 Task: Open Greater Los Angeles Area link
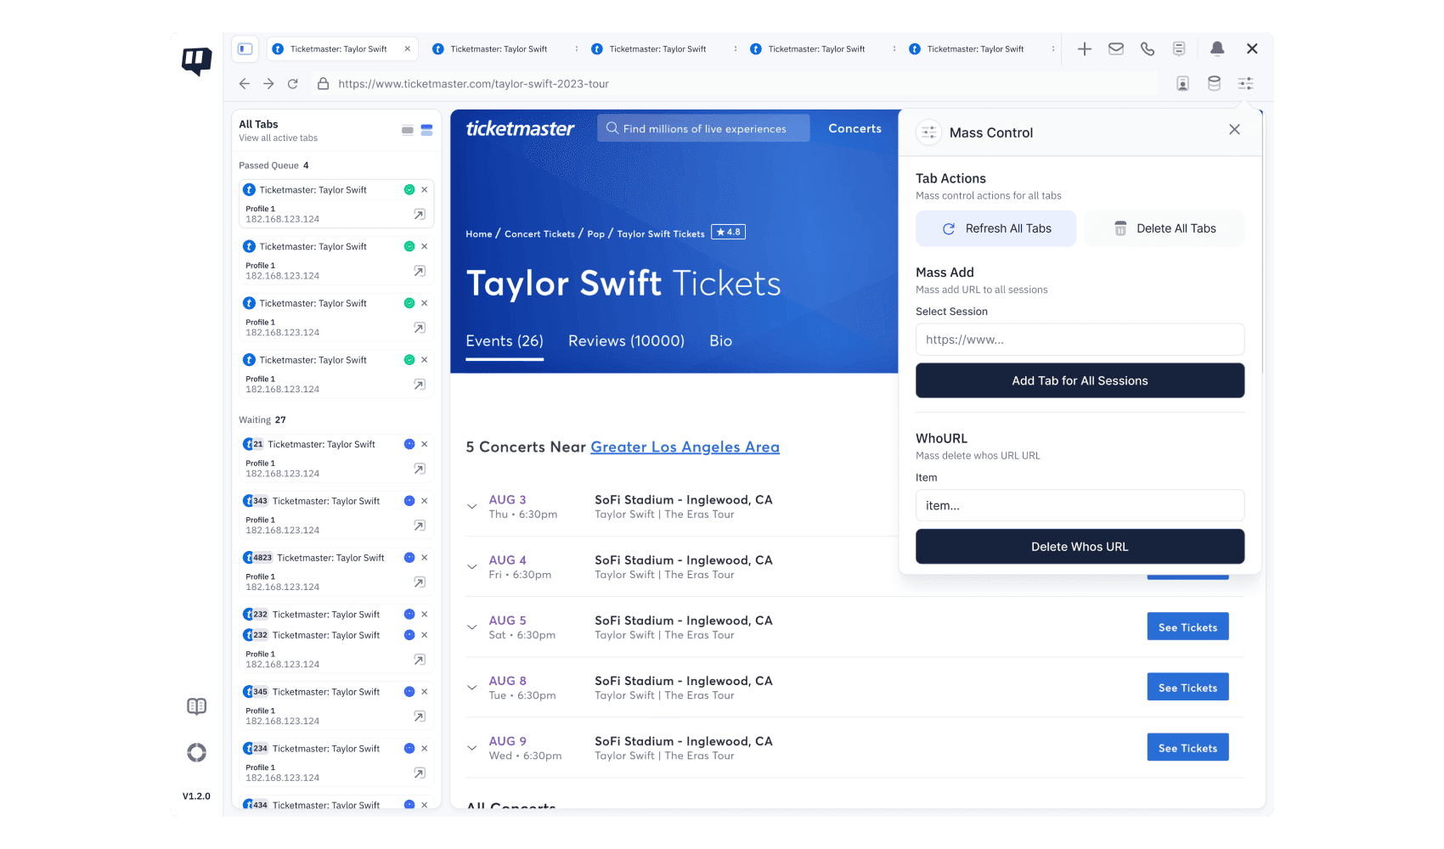[685, 447]
